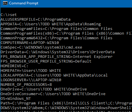Click the FPS_BROWSER_USER_PROFILE_STRING=Default line

coord(46,61)
